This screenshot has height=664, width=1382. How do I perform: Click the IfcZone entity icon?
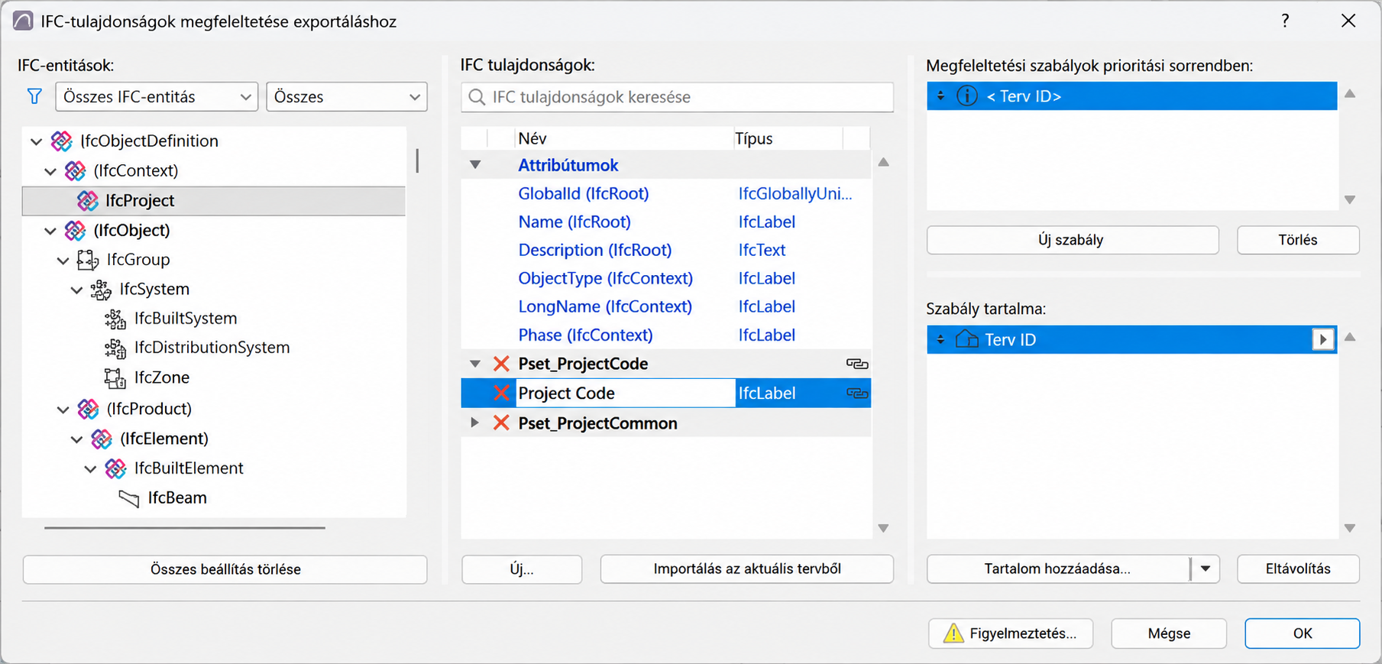tap(115, 377)
